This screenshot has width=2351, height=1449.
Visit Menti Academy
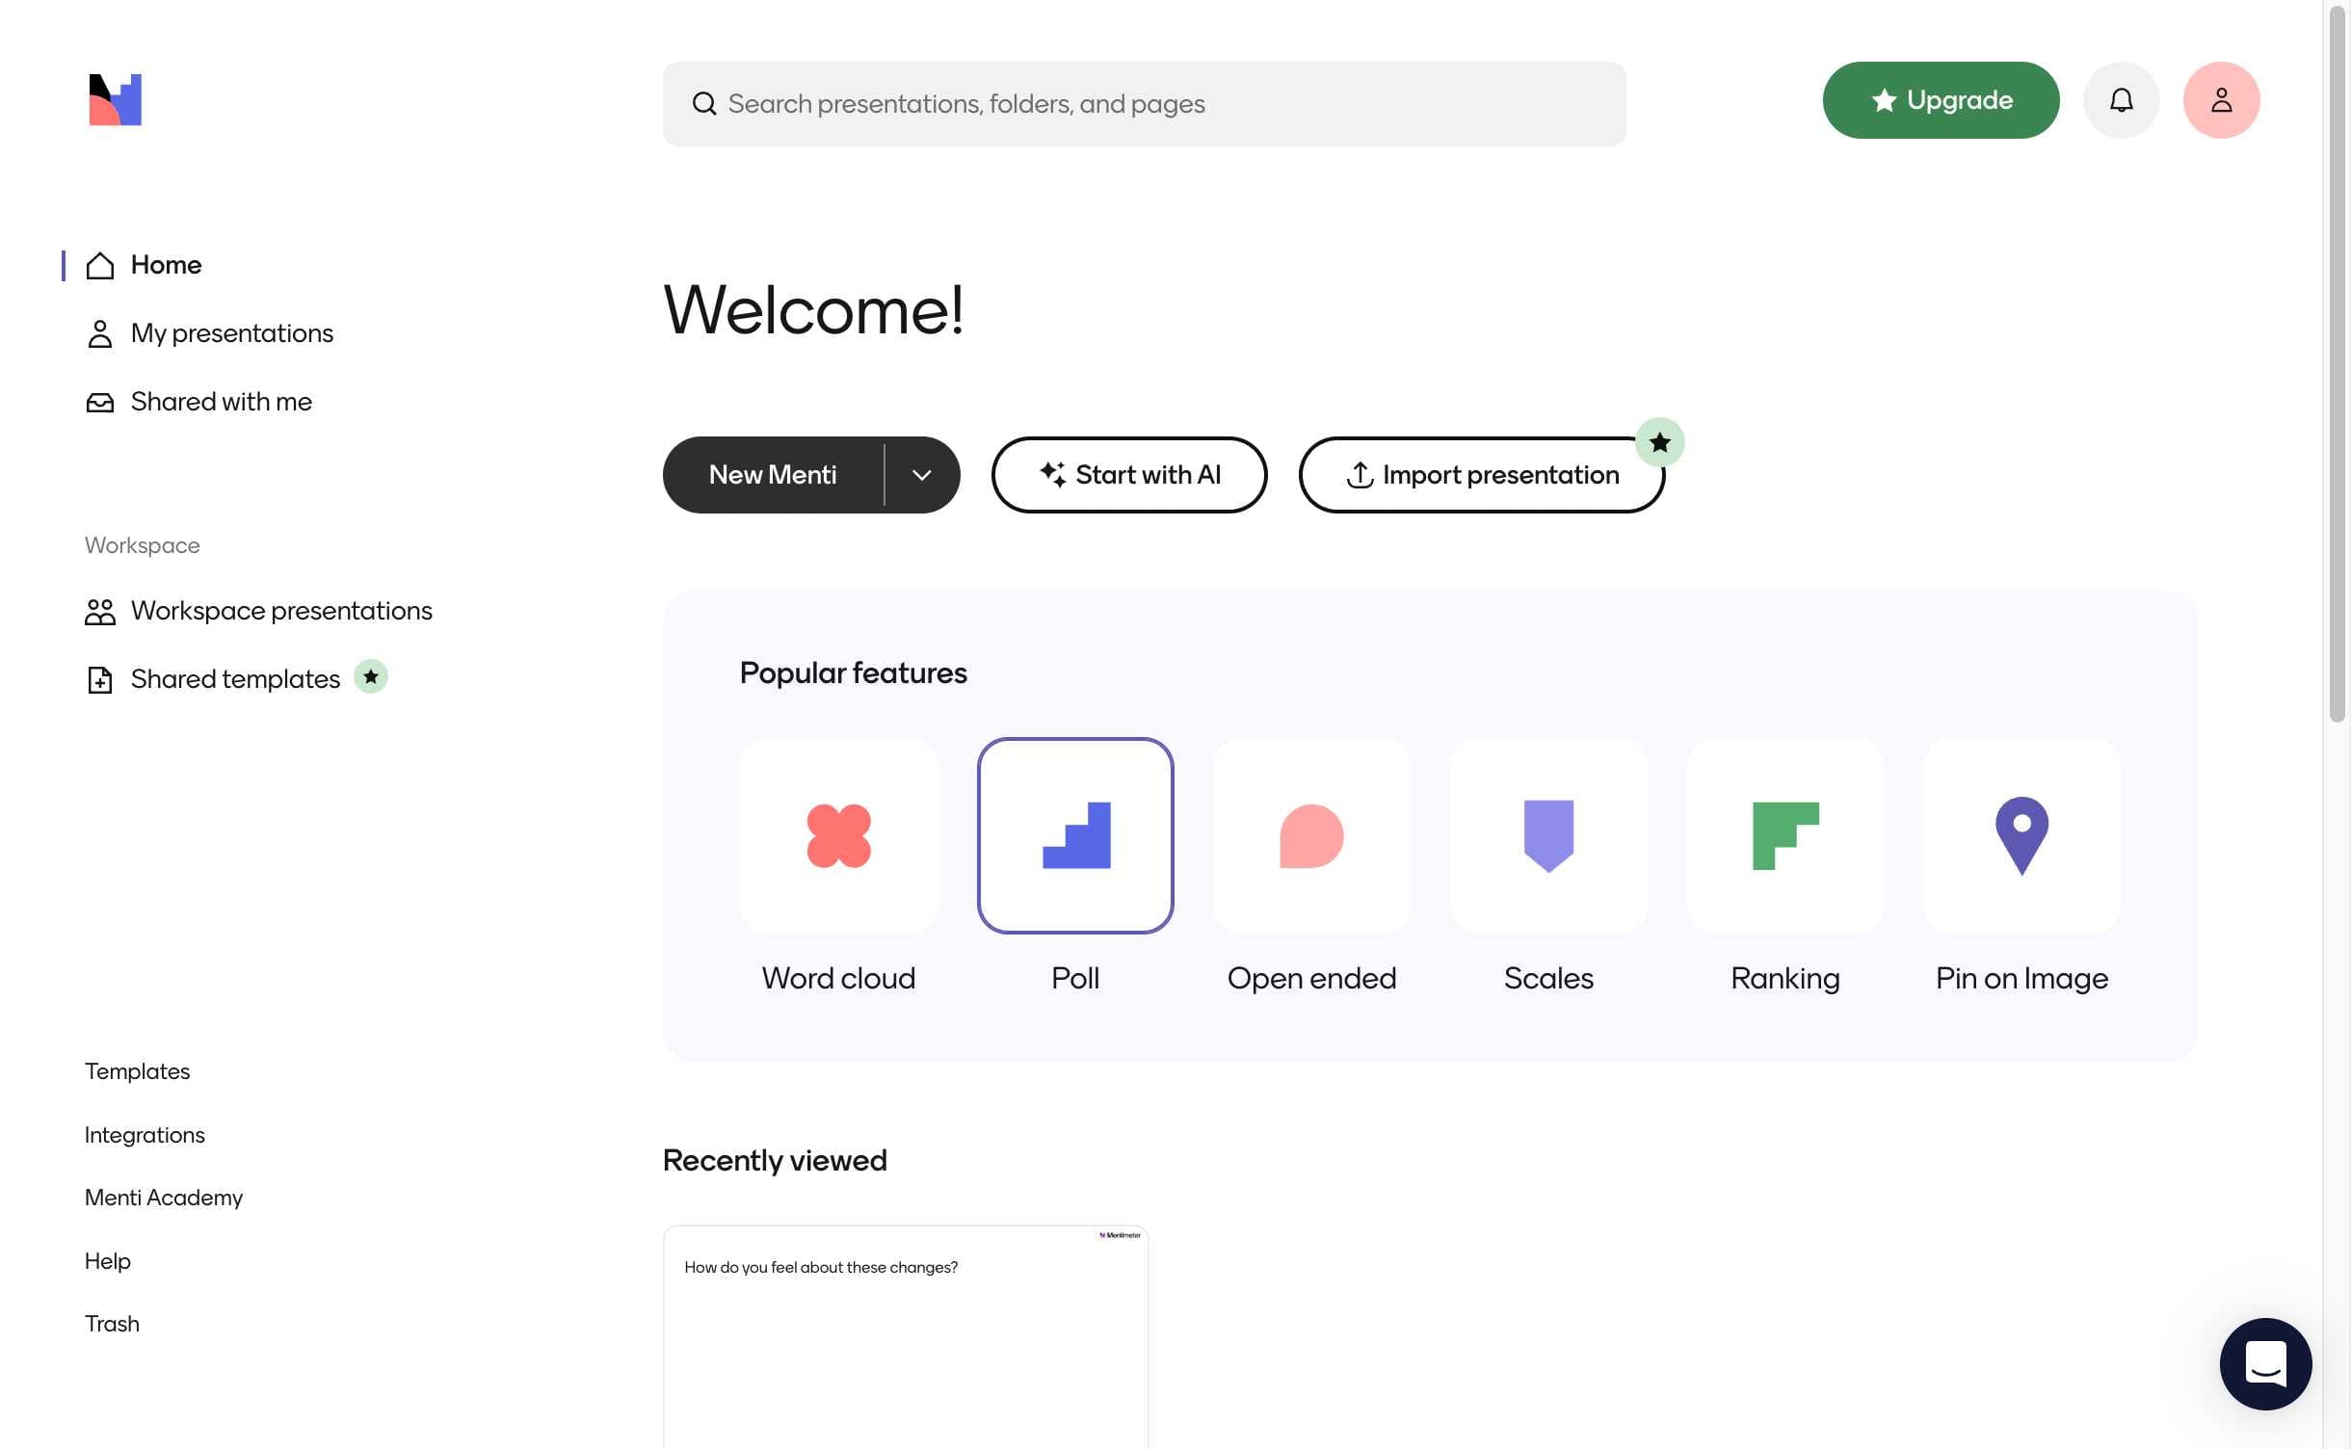(x=164, y=1198)
